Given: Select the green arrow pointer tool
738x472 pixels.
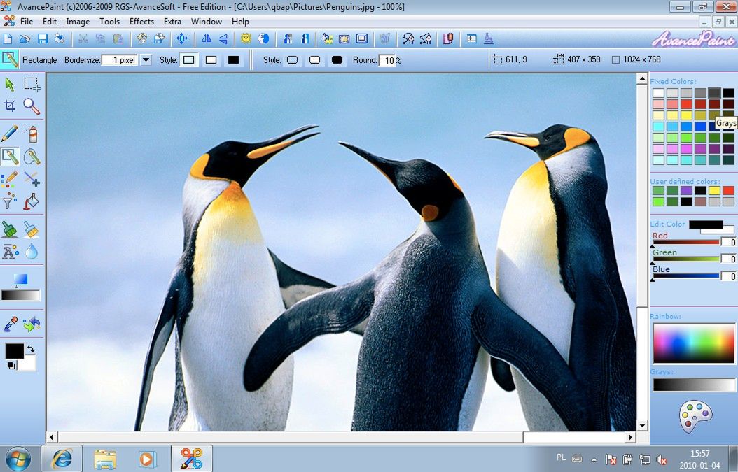Looking at the screenshot, I should point(9,84).
